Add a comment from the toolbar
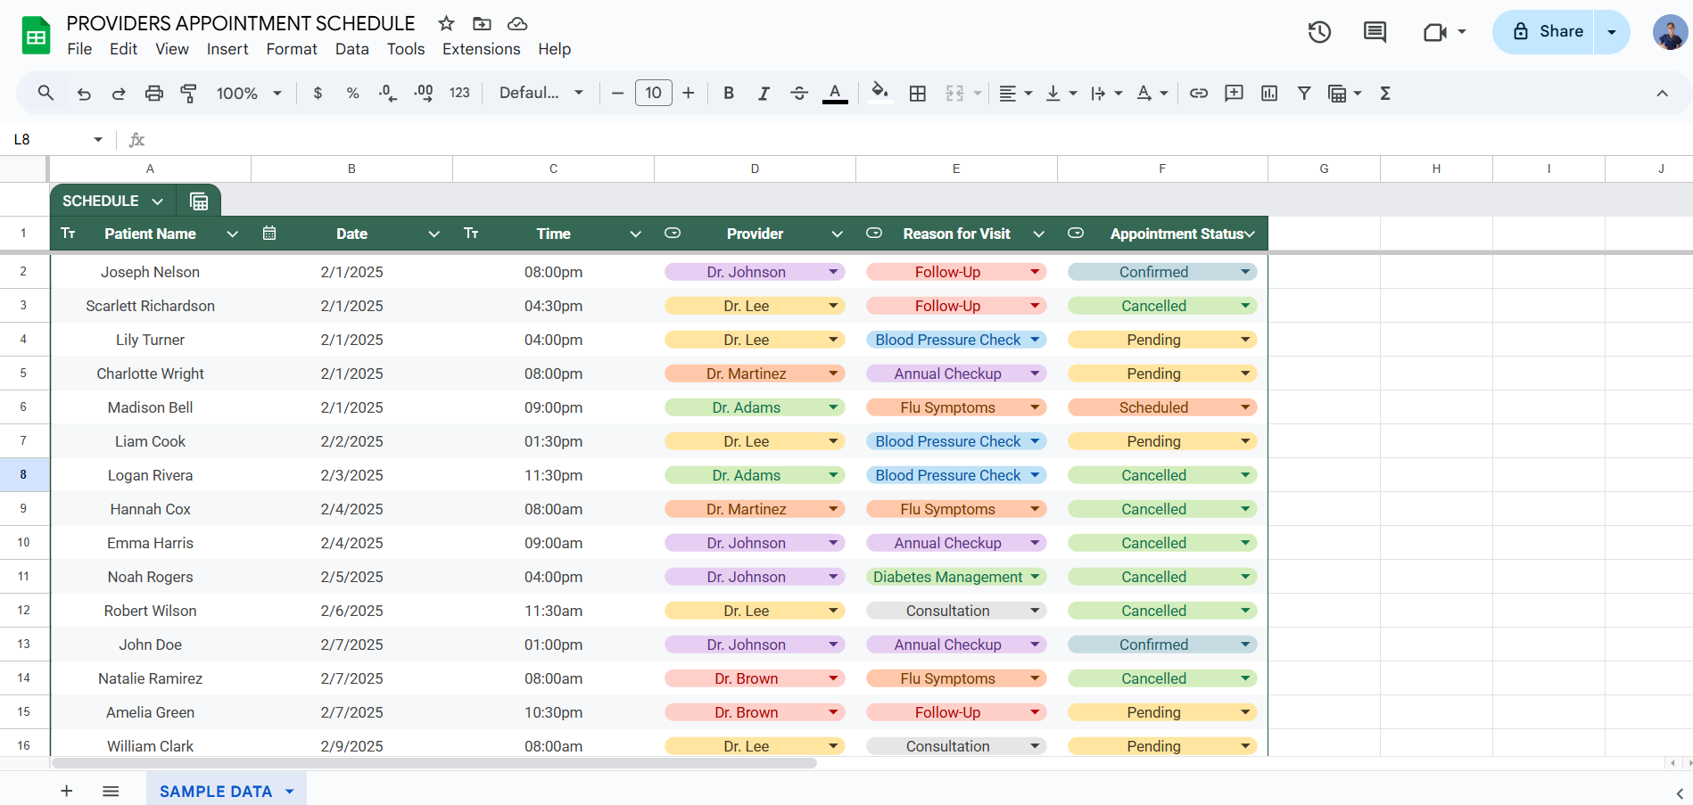1693x805 pixels. (x=1235, y=93)
